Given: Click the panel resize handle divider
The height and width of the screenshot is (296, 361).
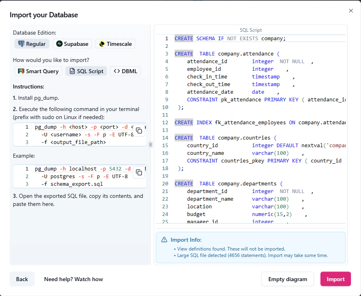Looking at the screenshot, I should 151,145.
